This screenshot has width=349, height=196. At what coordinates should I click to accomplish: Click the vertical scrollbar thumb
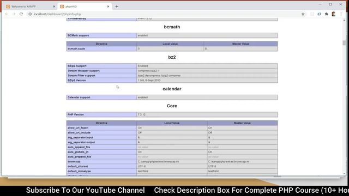coord(344,43)
